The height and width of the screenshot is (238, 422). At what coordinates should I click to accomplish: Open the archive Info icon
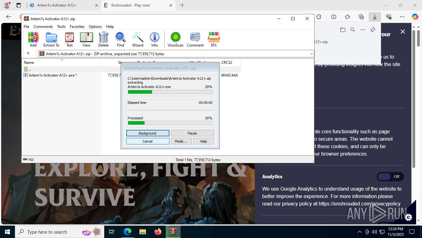point(155,39)
